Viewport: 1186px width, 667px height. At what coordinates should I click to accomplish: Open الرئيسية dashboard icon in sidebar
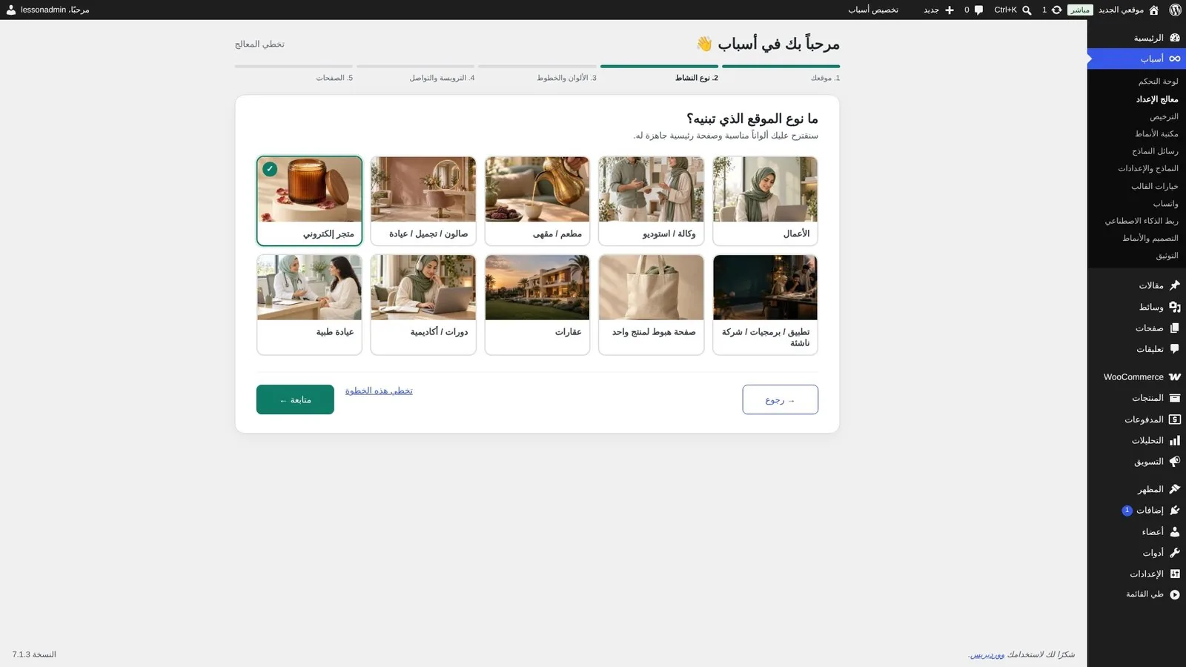click(1175, 38)
